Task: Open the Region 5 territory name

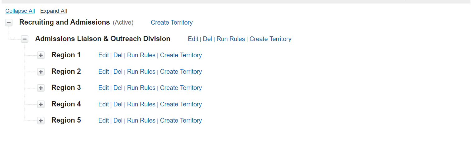Action: 66,120
